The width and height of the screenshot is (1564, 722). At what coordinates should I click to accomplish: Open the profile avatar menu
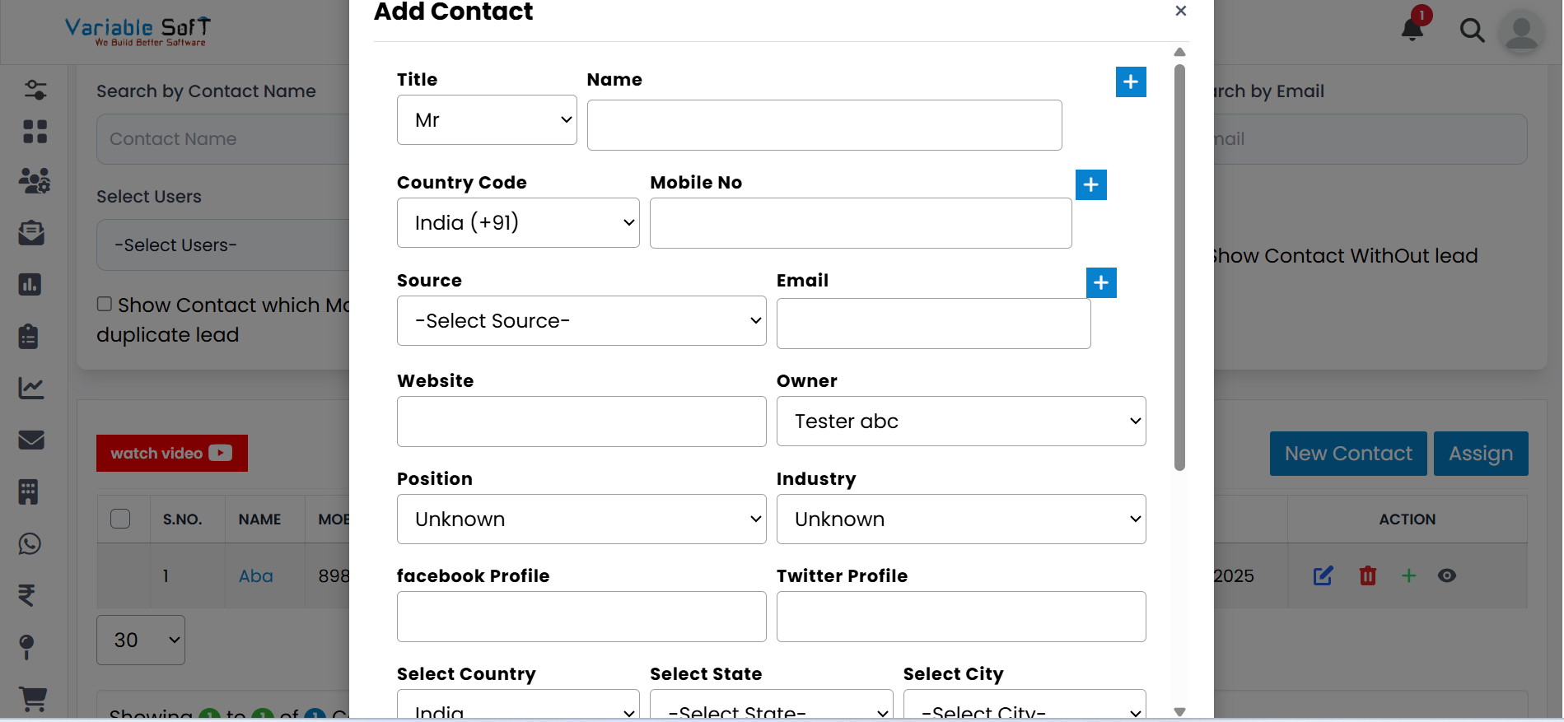[1521, 32]
